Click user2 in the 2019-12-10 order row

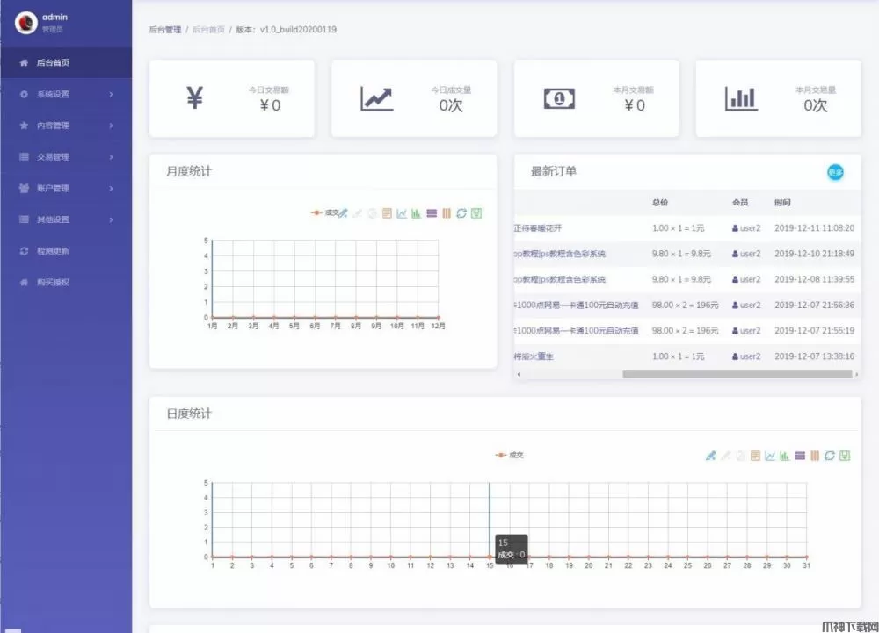click(746, 254)
